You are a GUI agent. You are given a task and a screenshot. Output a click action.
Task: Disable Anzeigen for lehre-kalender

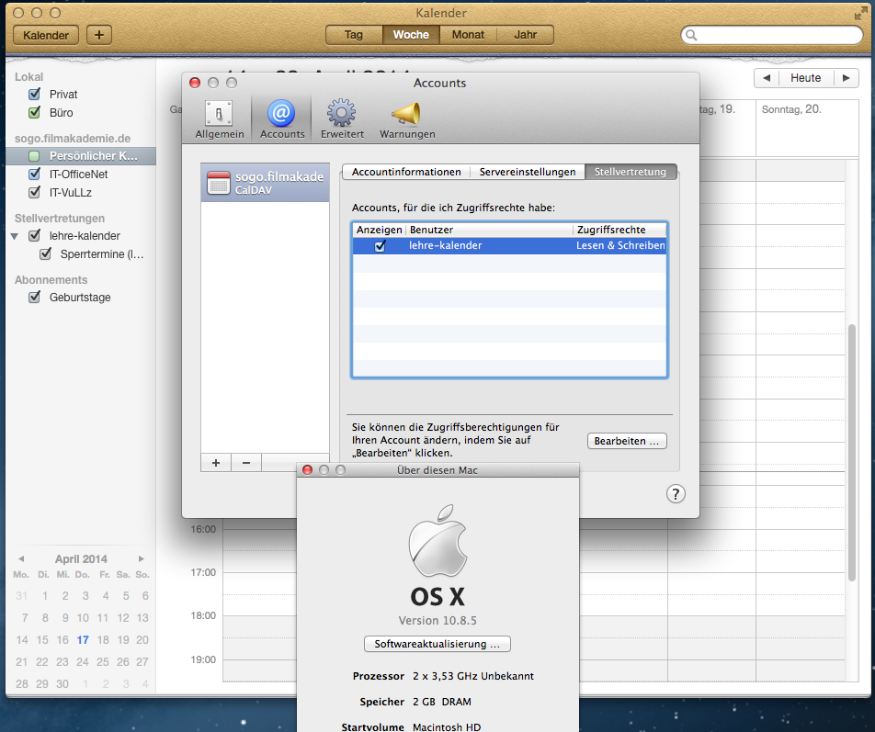pos(380,246)
